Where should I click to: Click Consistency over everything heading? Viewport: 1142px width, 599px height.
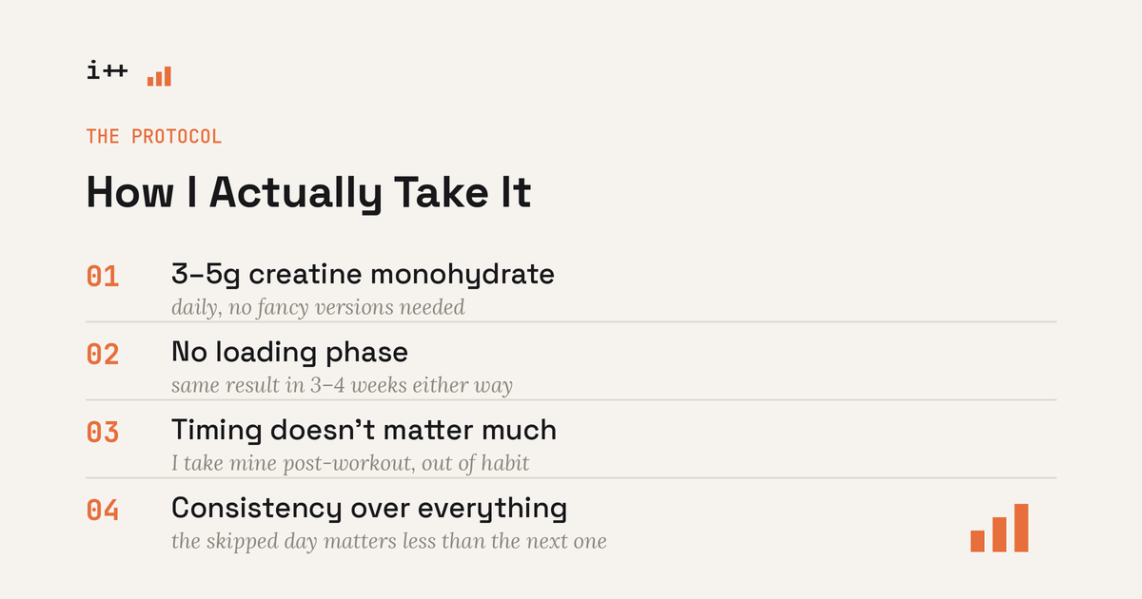pos(369,510)
